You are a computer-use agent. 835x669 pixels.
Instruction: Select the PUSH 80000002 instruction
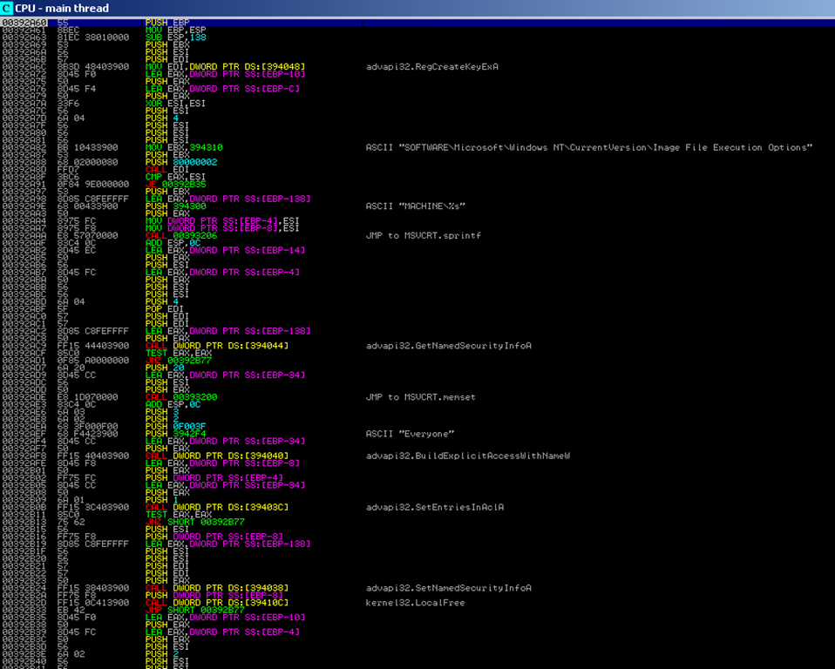178,162
